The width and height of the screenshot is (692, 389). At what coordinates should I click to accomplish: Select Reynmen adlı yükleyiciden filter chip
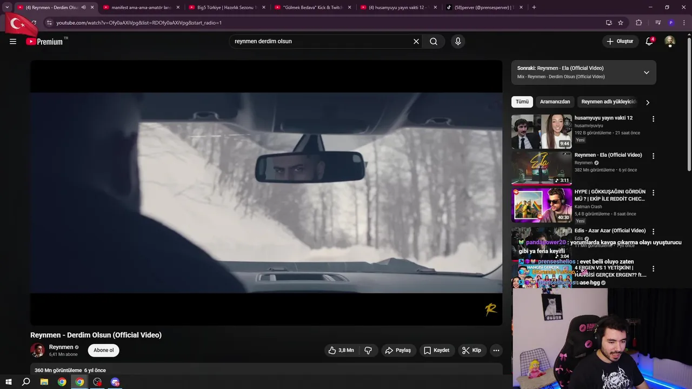[609, 102]
